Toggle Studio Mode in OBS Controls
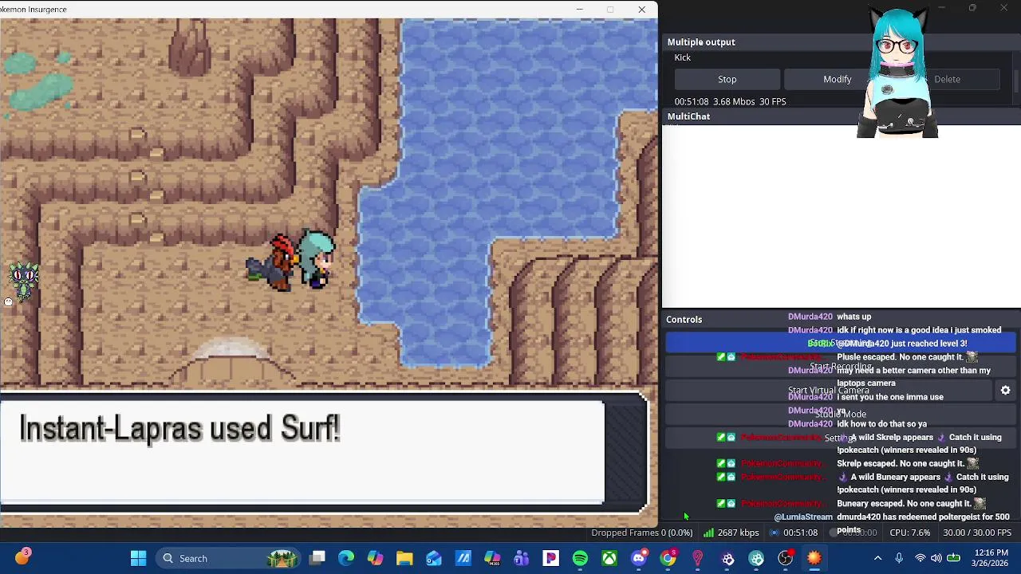This screenshot has height=574, width=1021. (x=840, y=415)
